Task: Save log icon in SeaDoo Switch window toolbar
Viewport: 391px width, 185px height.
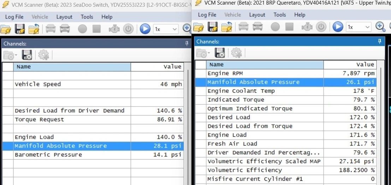Action: point(20,29)
